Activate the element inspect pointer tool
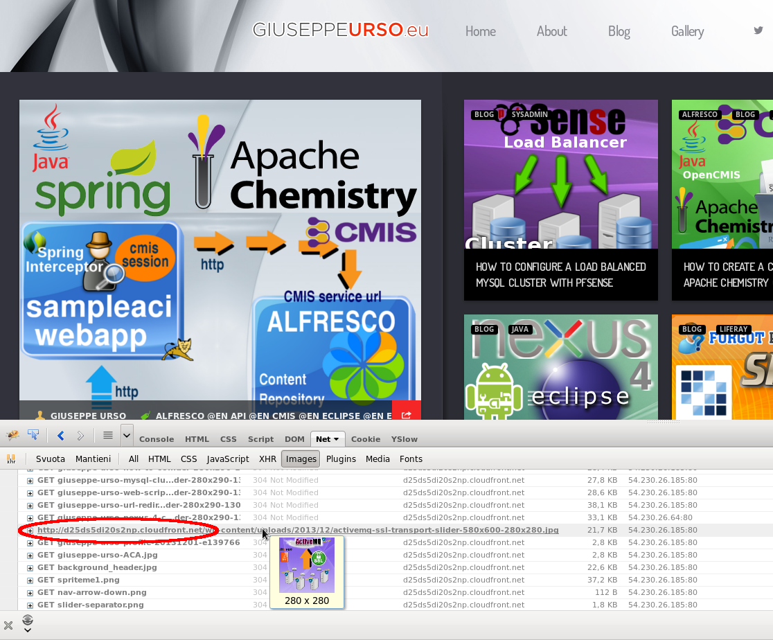This screenshot has height=640, width=773. click(x=33, y=435)
